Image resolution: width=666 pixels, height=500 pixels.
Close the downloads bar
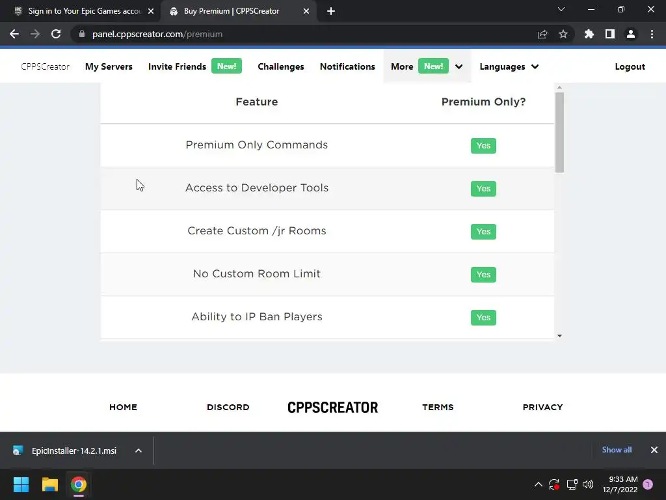tap(654, 450)
